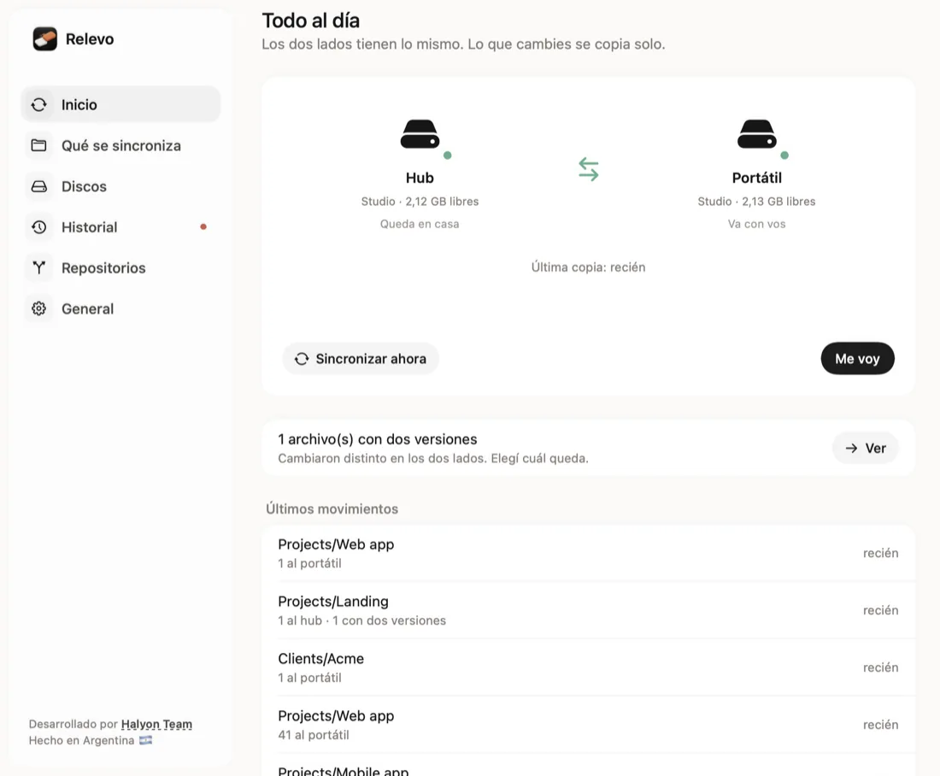Click the Queda en casa label
Screen dimensions: 940x776
[420, 224]
